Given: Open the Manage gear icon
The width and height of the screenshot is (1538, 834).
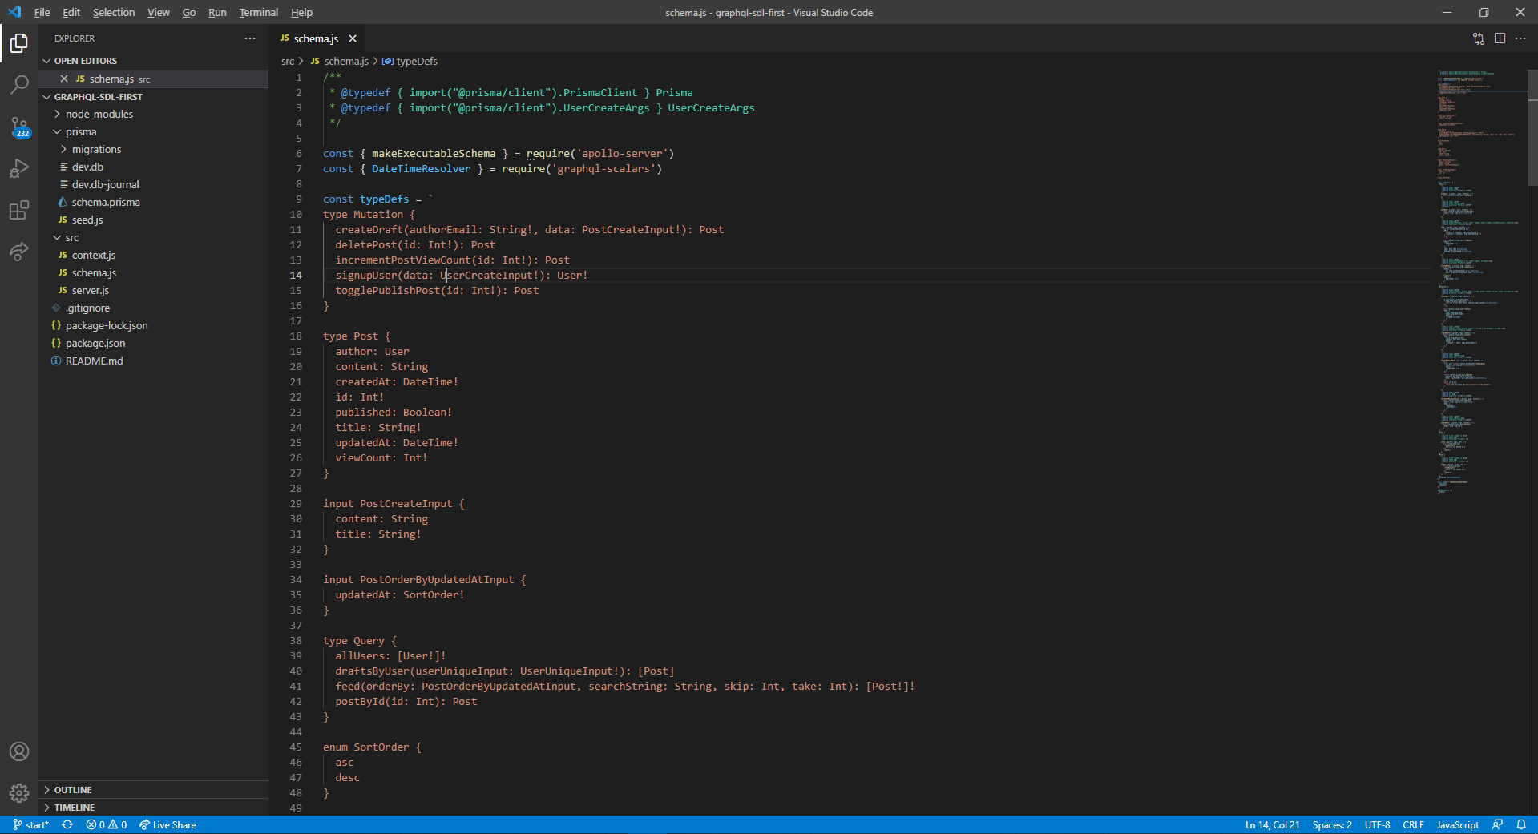Looking at the screenshot, I should 19,793.
